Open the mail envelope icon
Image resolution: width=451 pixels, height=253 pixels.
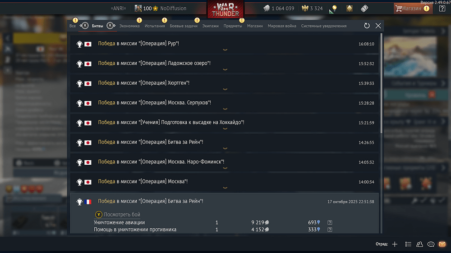[x=442, y=244]
